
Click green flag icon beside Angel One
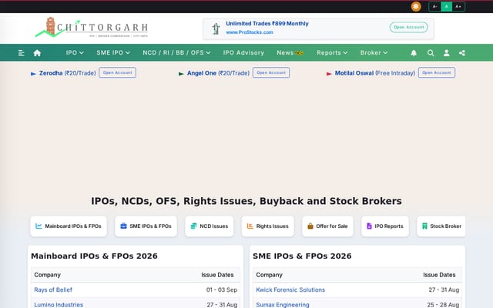pos(181,74)
